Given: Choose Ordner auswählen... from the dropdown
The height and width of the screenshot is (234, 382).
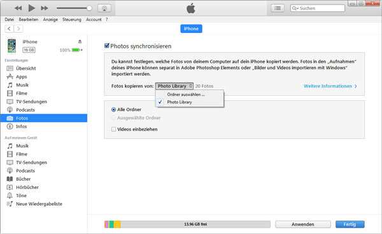Looking at the screenshot, I should tap(189, 94).
